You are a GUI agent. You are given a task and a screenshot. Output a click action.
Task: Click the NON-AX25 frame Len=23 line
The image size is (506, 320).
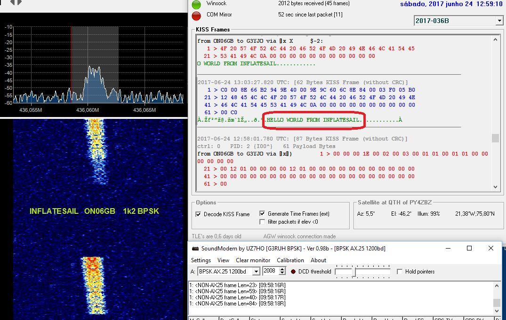pos(237,285)
